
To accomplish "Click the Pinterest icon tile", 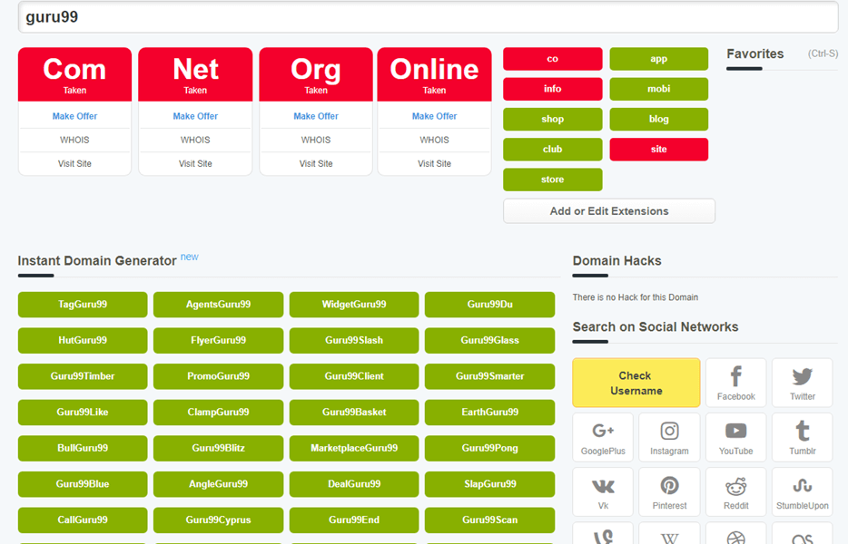I will point(669,492).
